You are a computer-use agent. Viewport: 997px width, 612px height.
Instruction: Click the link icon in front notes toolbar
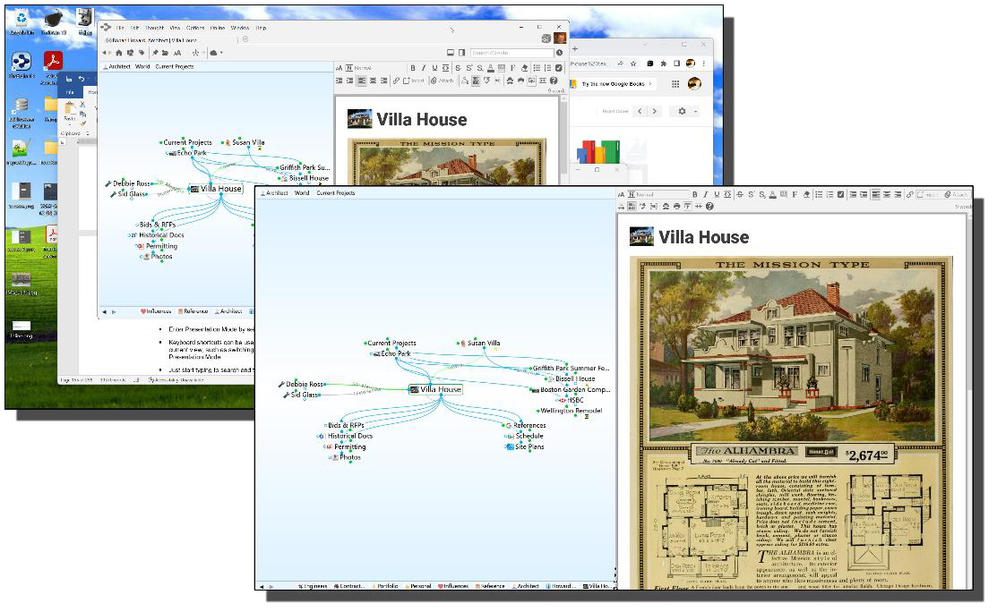(910, 194)
